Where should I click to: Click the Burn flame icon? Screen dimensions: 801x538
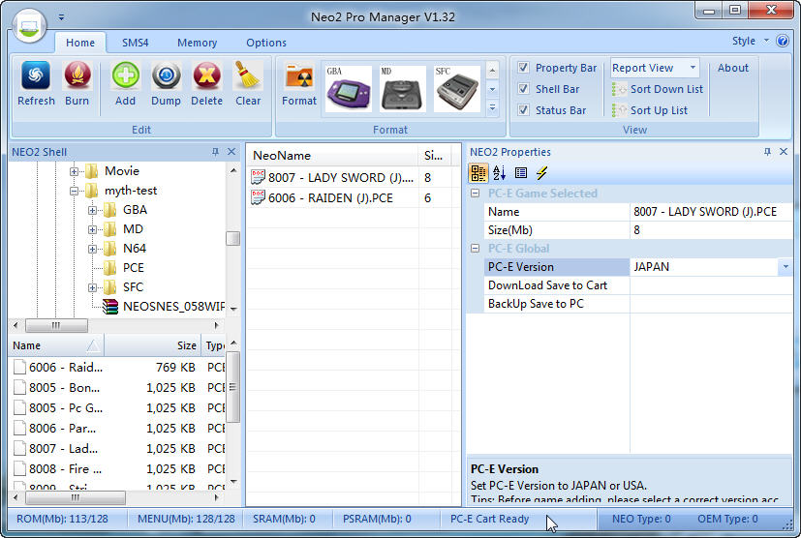click(77, 76)
